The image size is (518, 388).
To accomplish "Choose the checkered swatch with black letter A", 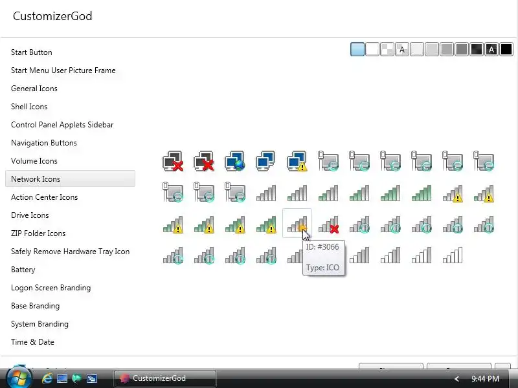I will (x=402, y=50).
